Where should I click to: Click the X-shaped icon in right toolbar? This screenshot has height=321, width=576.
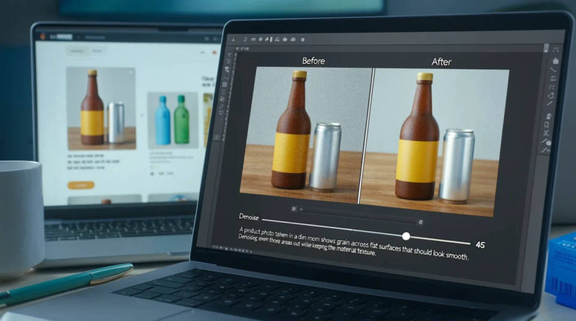tap(546, 133)
